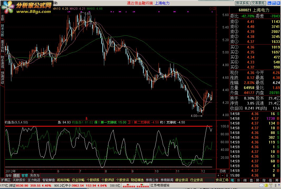The height and width of the screenshot is (189, 281).
Task: Click the 涨幅 2.83% value
Action: tap(249, 83)
